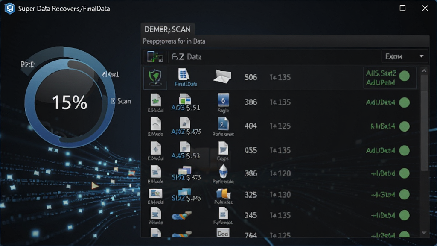Open the FinalData spreadsheet icon
437x246 pixels.
pyautogui.click(x=184, y=74)
